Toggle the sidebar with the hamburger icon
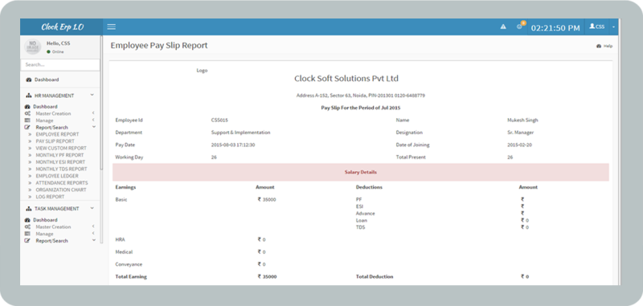Screen dimensions: 643x306 point(111,27)
